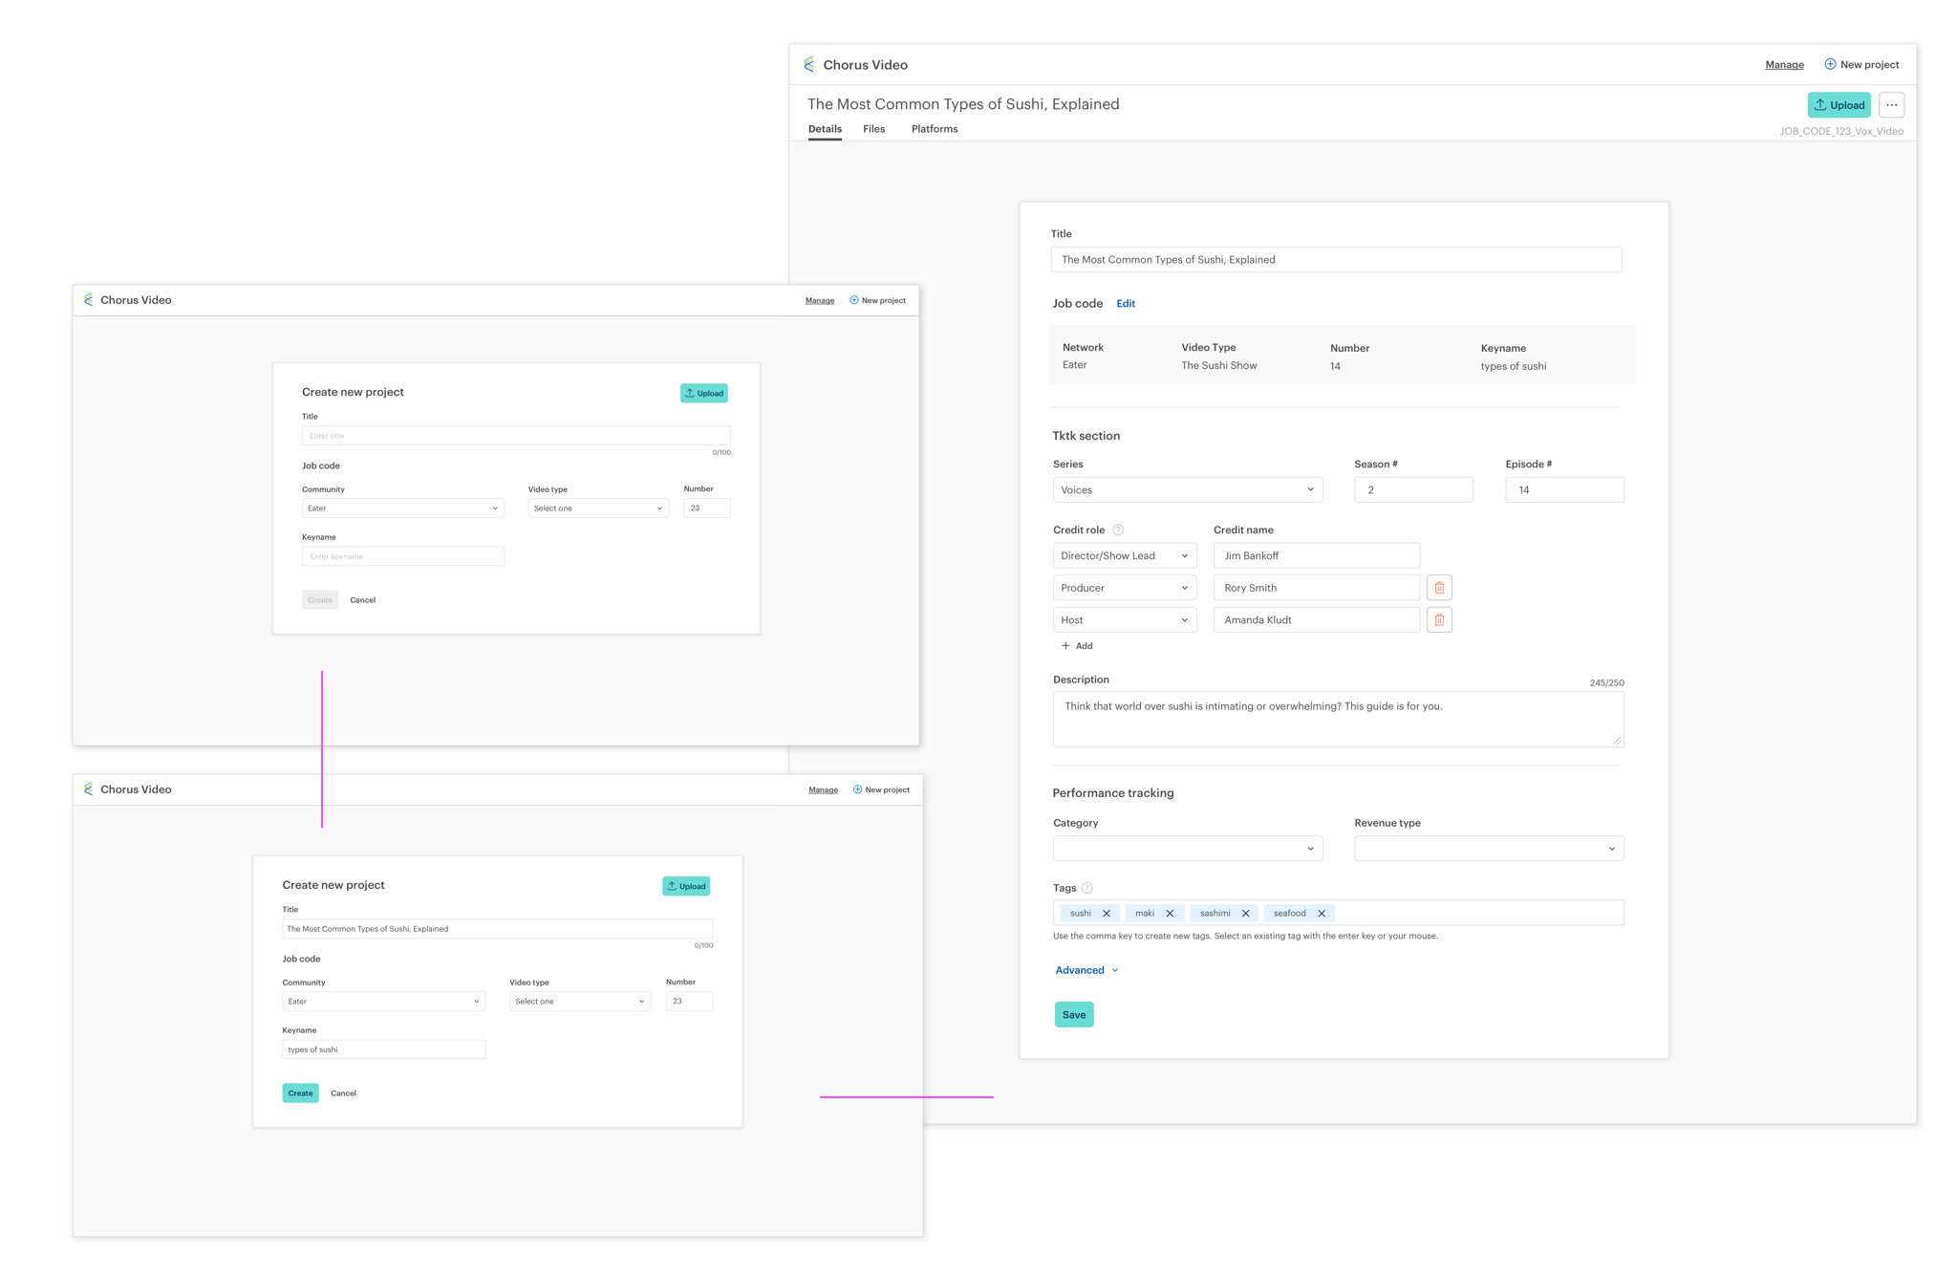Viewport: 1957px width, 1275px height.
Task: Expand the Advanced section
Action: point(1086,970)
